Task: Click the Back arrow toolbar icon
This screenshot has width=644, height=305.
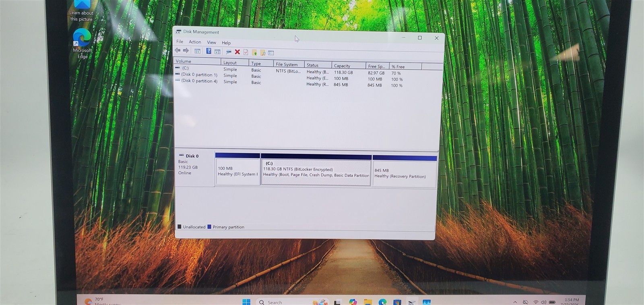Action: tap(178, 51)
